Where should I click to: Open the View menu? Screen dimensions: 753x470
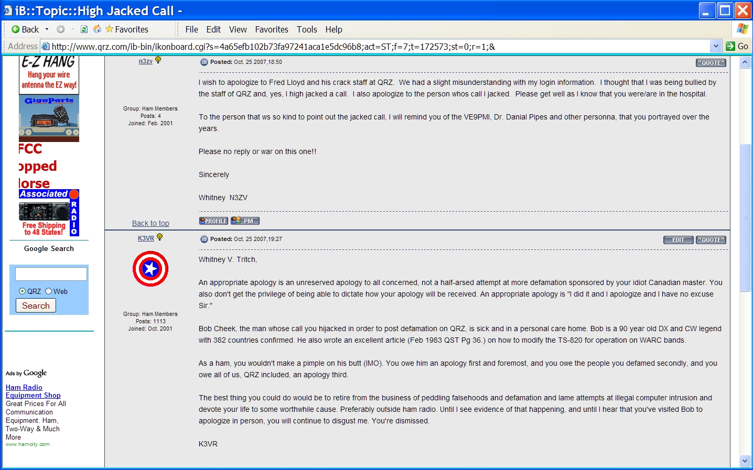tap(238, 29)
